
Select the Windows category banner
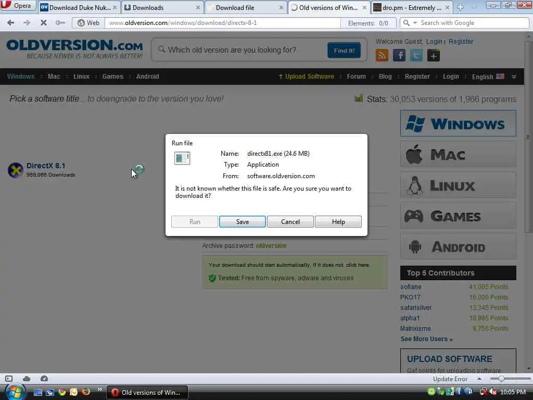click(458, 123)
